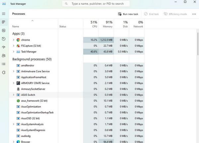Viewport: 199px width, 143px height.
Task: Expand the ARMOURY CRATE Service entry
Action: point(14,83)
